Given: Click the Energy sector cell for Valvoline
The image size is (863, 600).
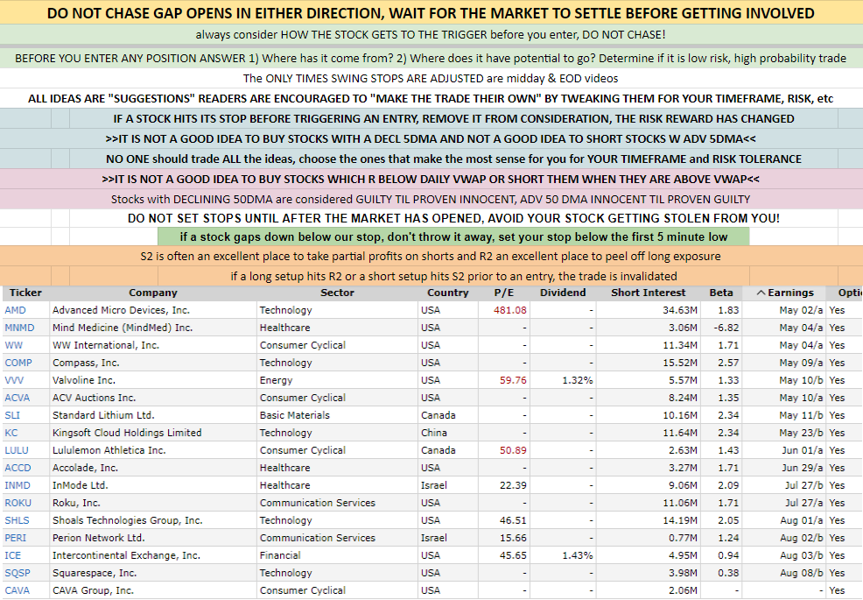Looking at the screenshot, I should 337,380.
